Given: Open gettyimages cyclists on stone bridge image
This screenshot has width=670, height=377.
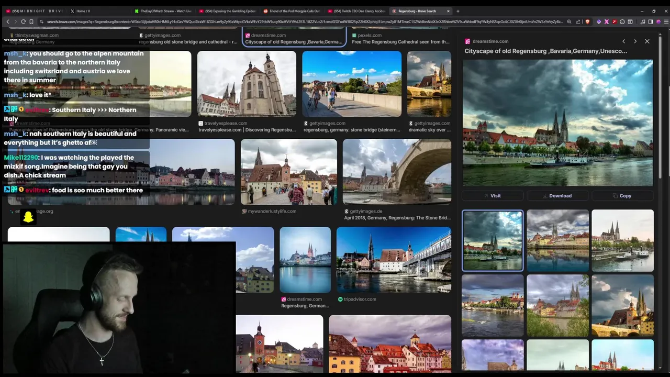Looking at the screenshot, I should (352, 84).
